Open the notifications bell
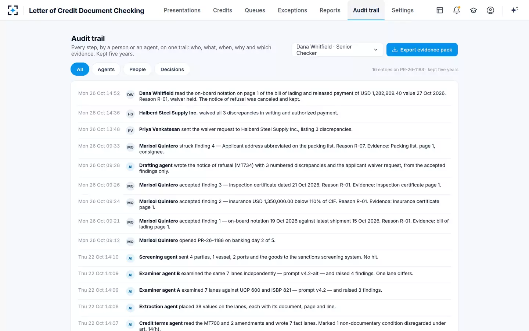The image size is (529, 331). [x=457, y=10]
